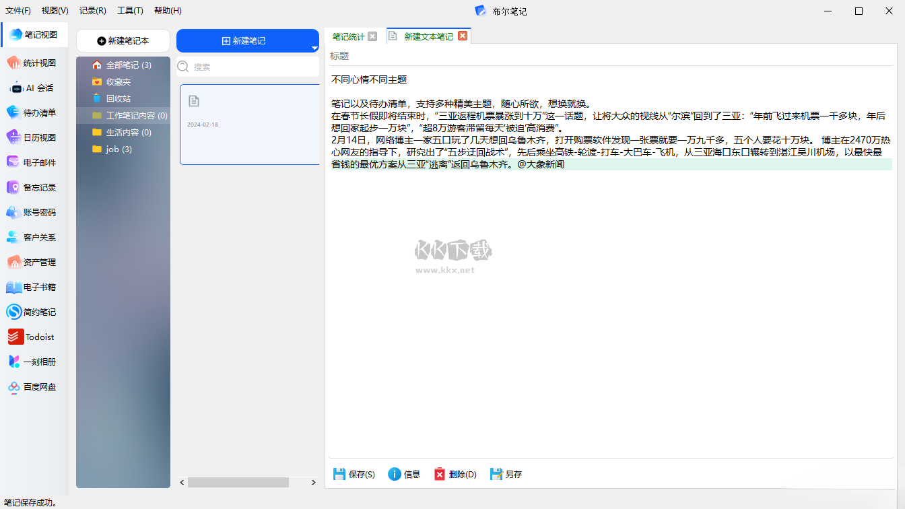Open the 工具(T) menu
This screenshot has width=905, height=509.
click(x=130, y=11)
